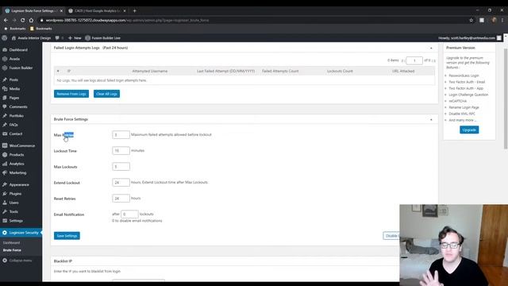This screenshot has width=508, height=286.
Task: Open the Pages menu
Action: (14, 98)
